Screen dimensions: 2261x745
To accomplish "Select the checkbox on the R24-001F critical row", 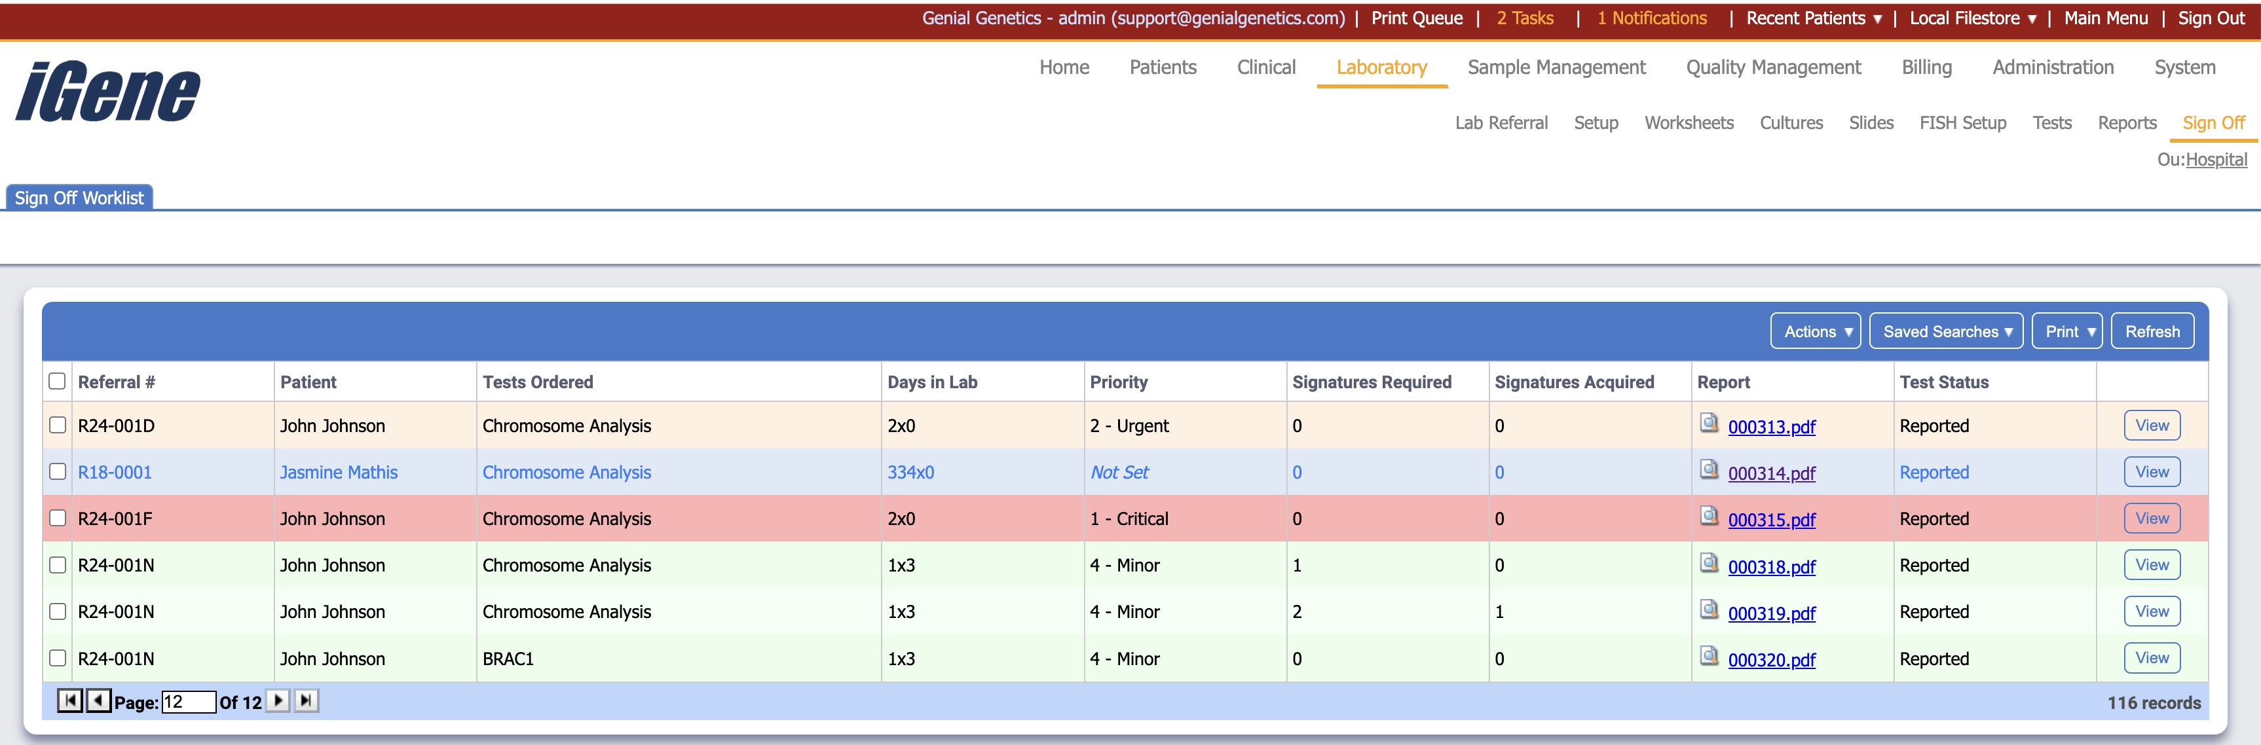I will click(58, 518).
